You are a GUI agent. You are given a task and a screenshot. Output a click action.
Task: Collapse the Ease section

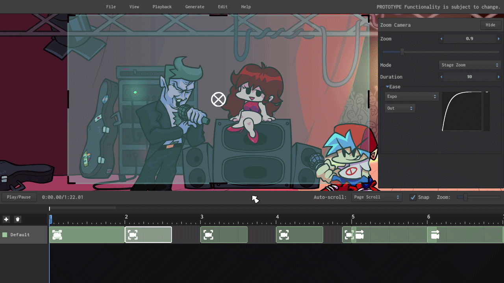pos(387,87)
